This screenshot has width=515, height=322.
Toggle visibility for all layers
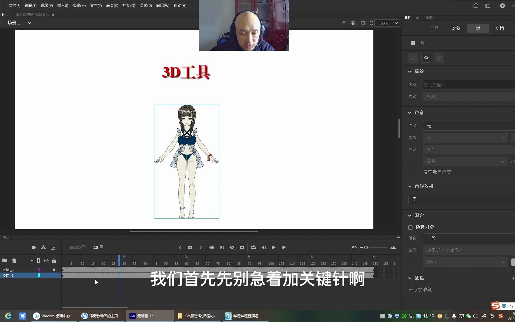(46, 261)
